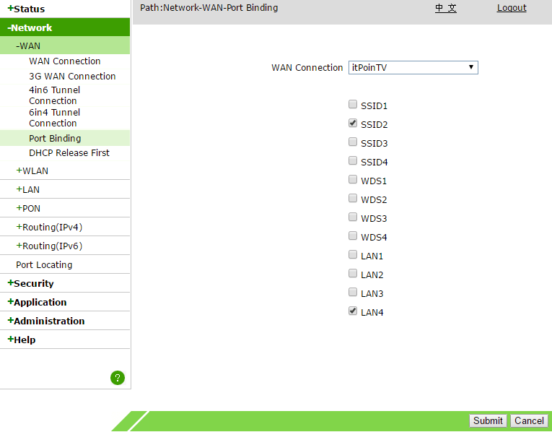Uncheck the LAN4 port checkbox

point(353,311)
